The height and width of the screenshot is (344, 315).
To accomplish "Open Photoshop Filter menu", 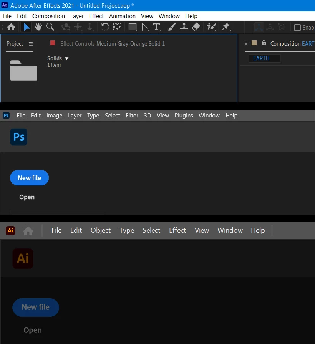I will coord(132,116).
